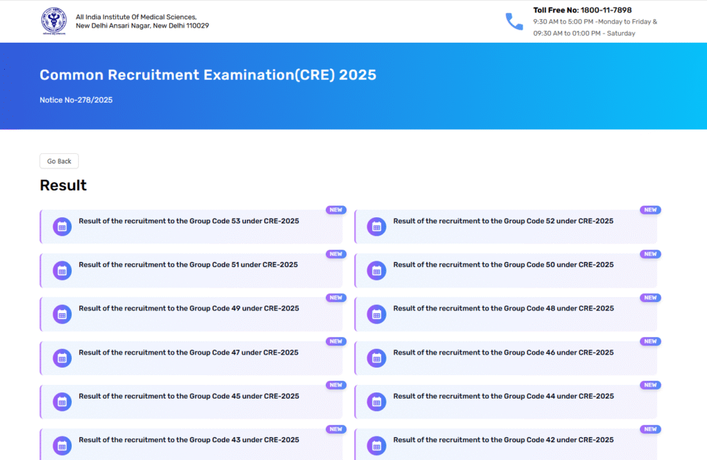Open Result of Group Code 50 link

pos(503,265)
